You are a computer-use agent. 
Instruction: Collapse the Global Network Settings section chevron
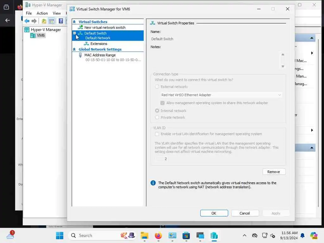click(x=74, y=49)
